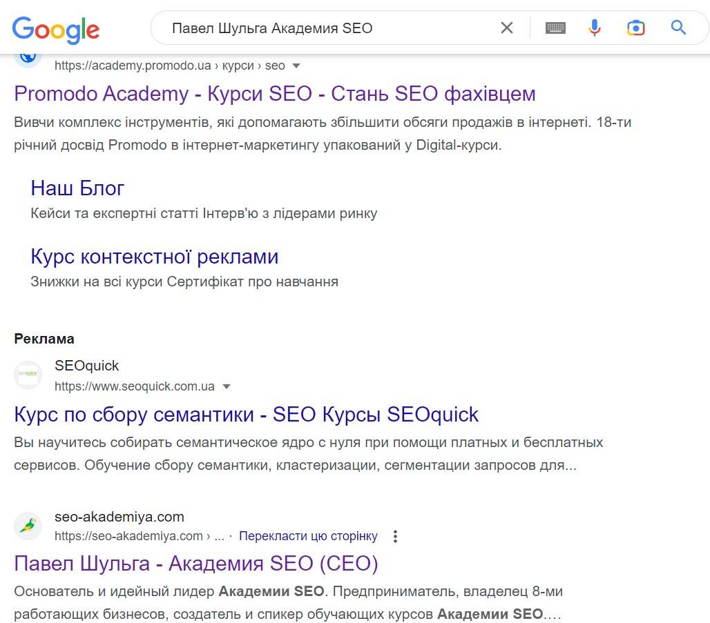Start voice search with microphone icon
This screenshot has width=710, height=623.
(x=595, y=28)
